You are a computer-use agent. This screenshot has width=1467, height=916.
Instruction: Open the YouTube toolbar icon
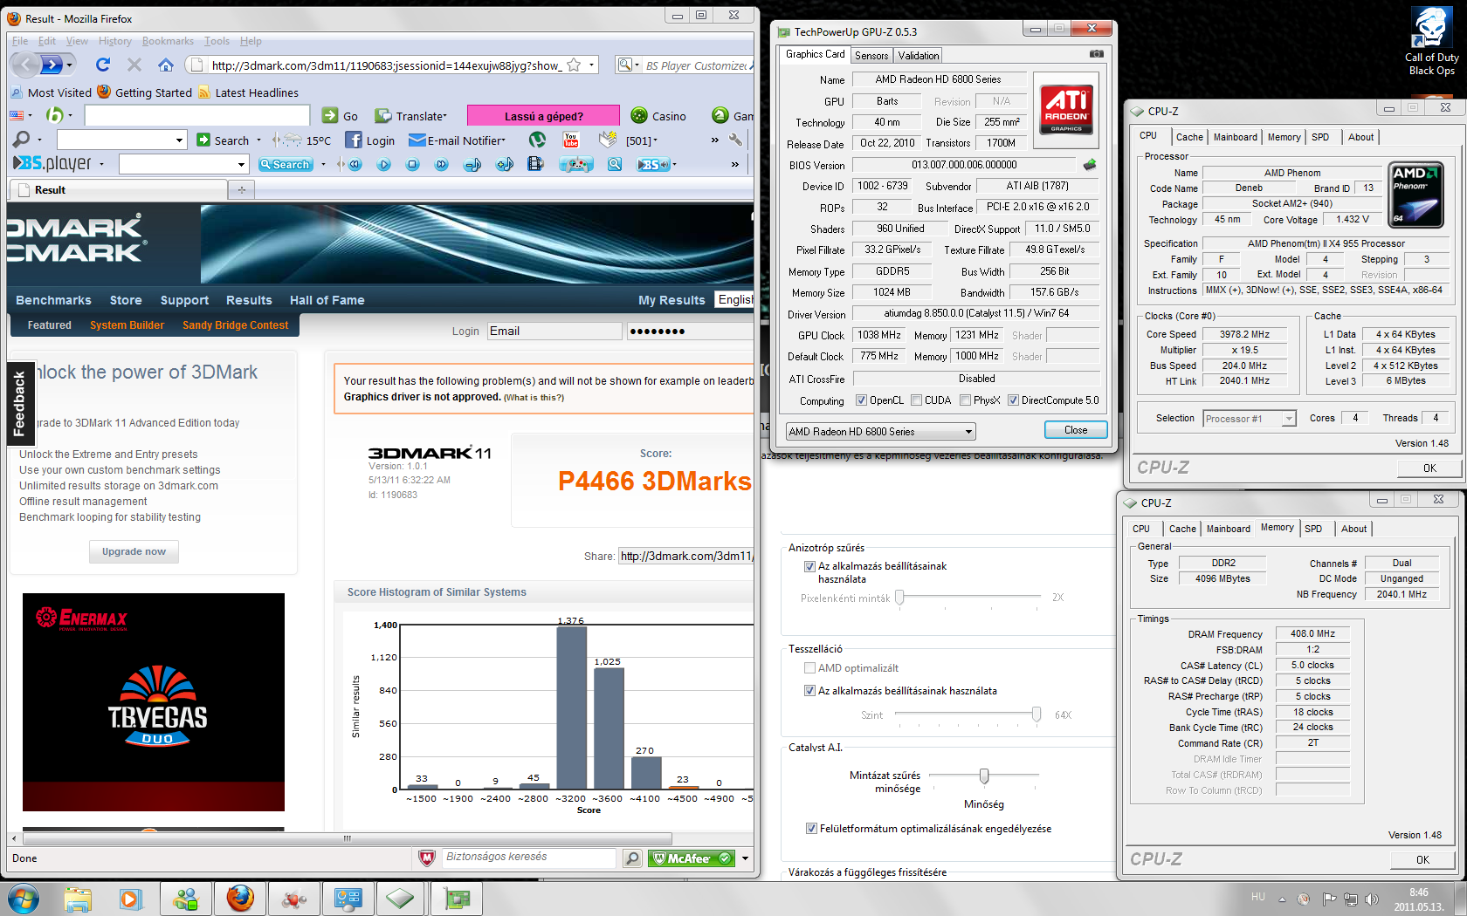[x=571, y=140]
